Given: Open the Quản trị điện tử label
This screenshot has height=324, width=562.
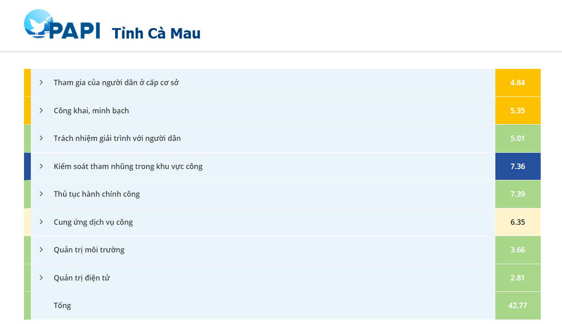Looking at the screenshot, I should click(82, 278).
